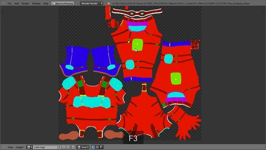Select the alpha draw channel icon
Screen dimensions: 266x150
pyautogui.click(x=101, y=147)
